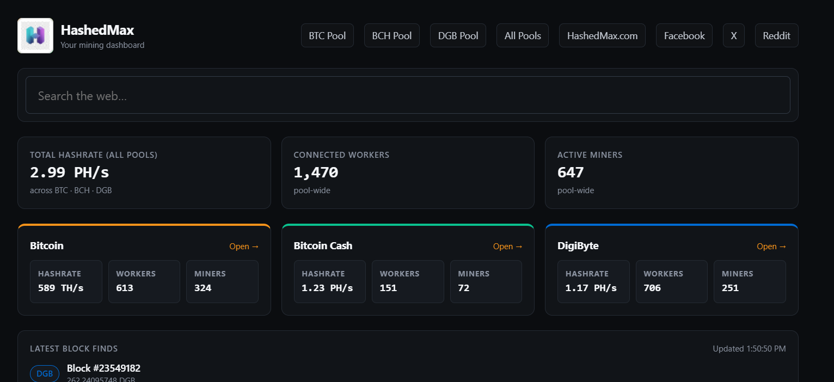Select the Bitcoin card heading
This screenshot has width=834, height=382.
point(47,245)
